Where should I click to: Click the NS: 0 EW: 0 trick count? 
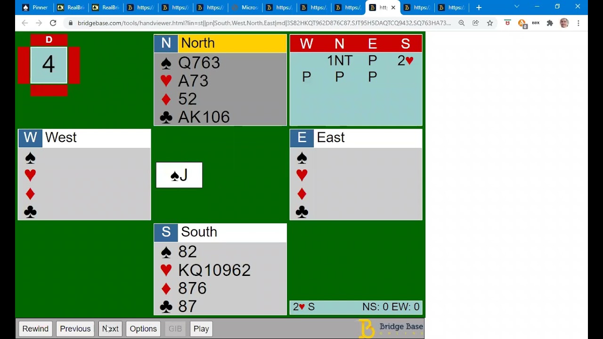(x=391, y=307)
